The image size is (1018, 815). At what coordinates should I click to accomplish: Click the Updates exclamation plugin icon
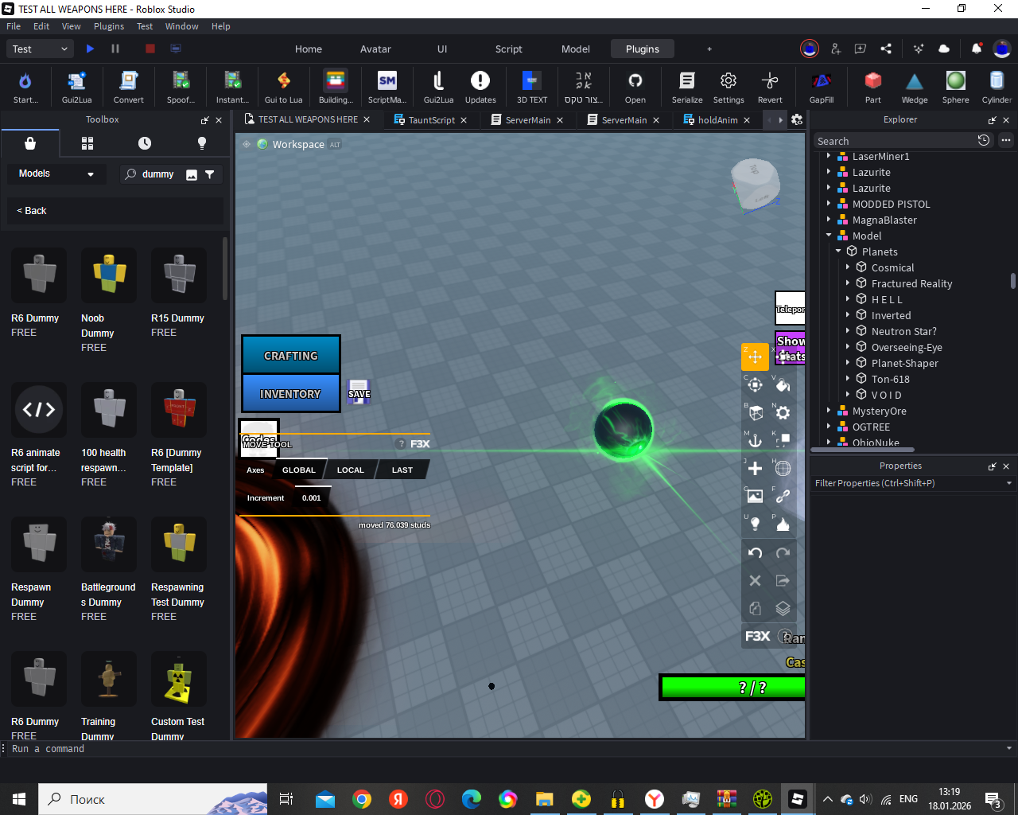(480, 87)
